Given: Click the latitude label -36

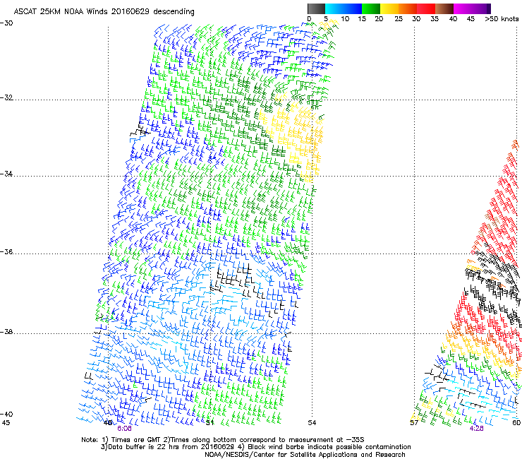Looking at the screenshot, I should pos(6,251).
